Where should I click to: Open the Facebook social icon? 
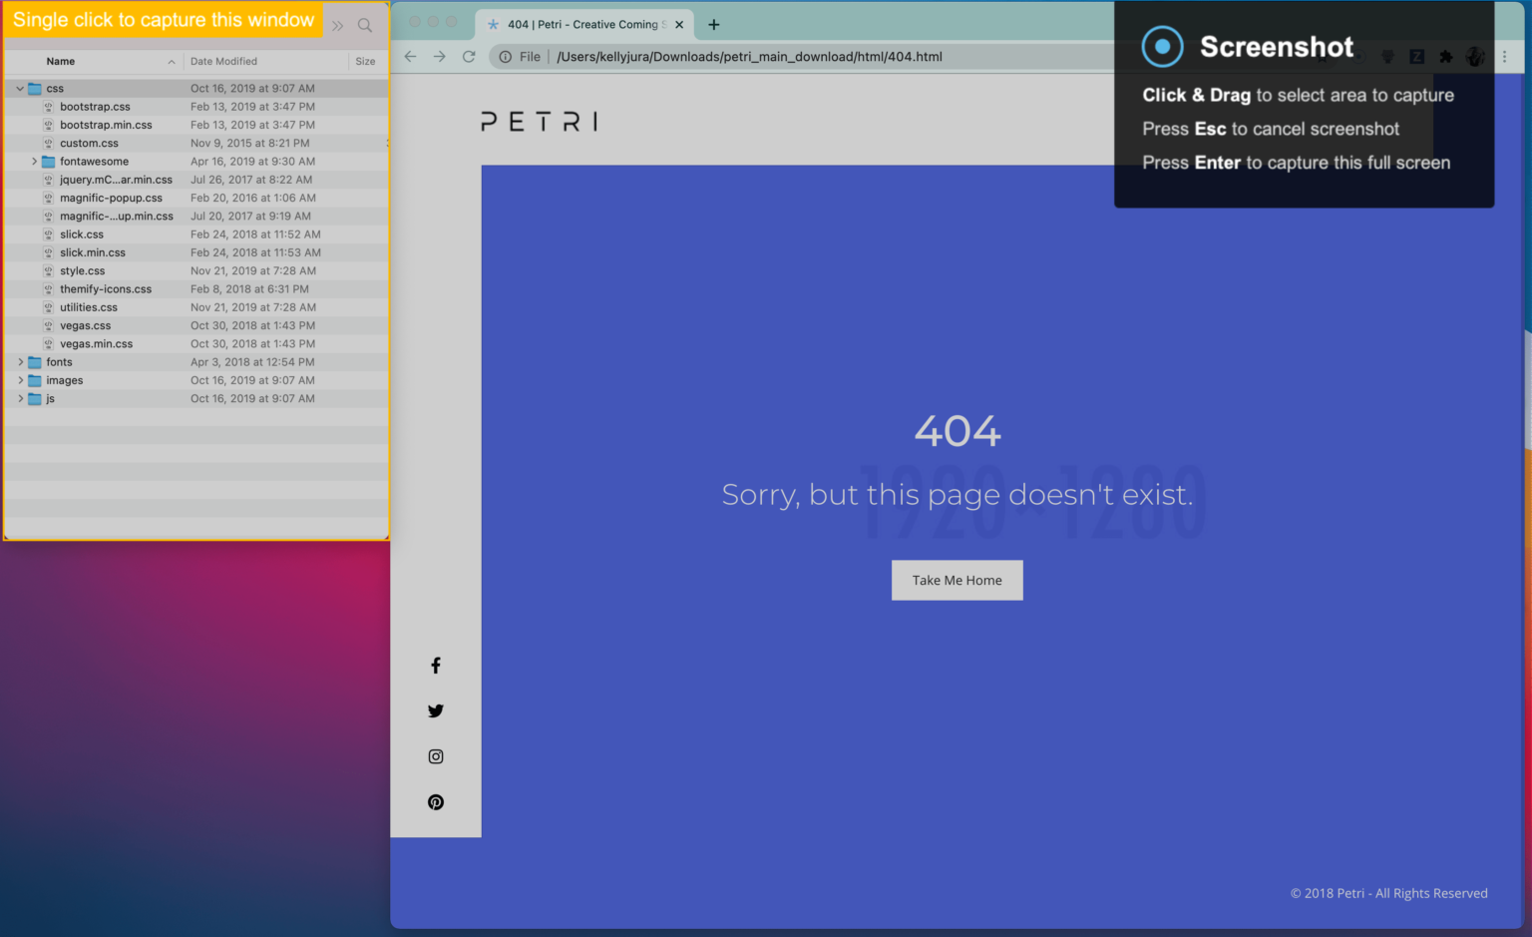[436, 666]
